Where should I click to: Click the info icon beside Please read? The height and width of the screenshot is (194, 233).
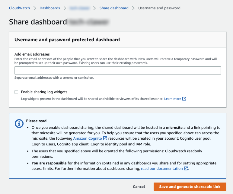click(x=19, y=123)
